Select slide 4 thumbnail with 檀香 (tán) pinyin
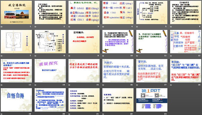202x115 pixels. tap(118, 12)
